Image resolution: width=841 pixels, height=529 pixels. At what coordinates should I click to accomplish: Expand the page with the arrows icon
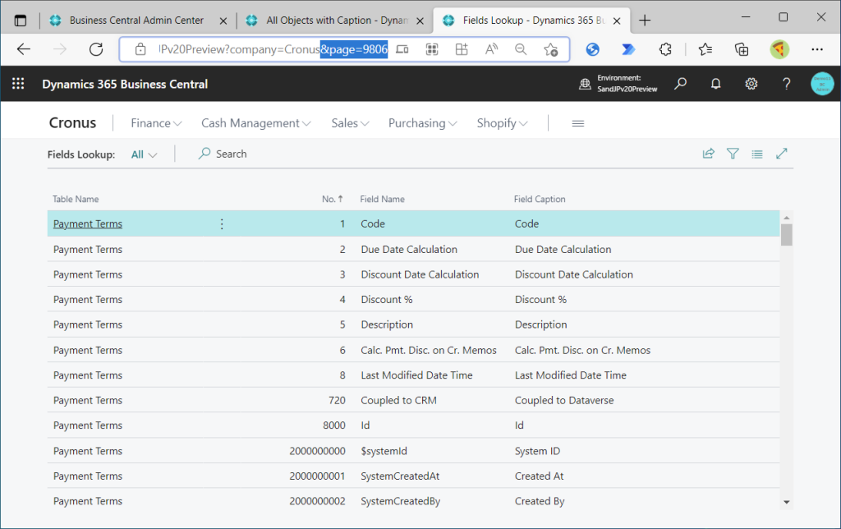pyautogui.click(x=782, y=154)
